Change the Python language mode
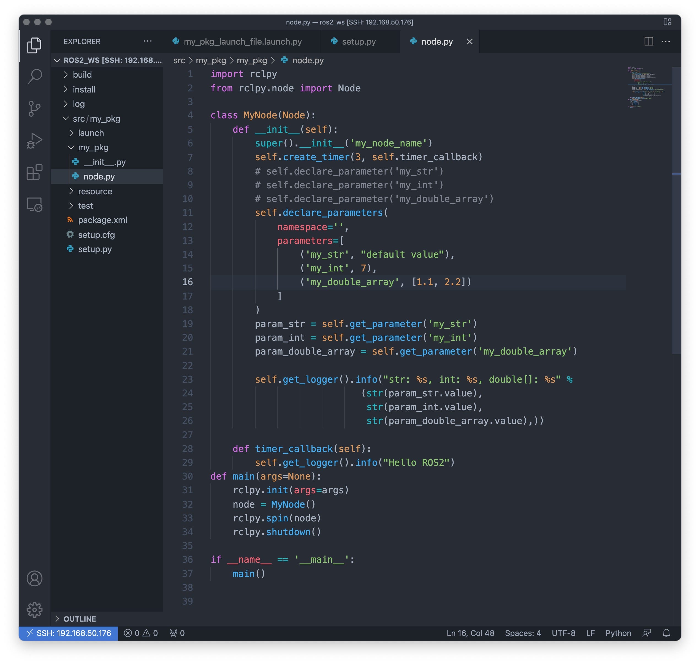Image resolution: width=700 pixels, height=664 pixels. [618, 633]
